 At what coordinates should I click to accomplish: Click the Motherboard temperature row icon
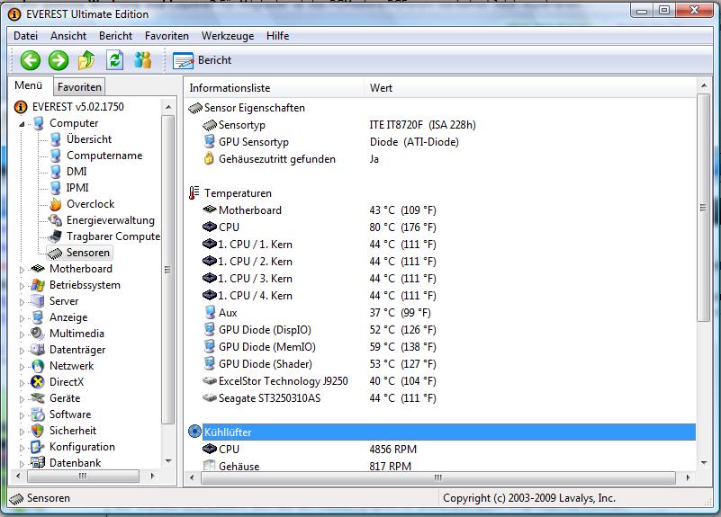coord(210,209)
